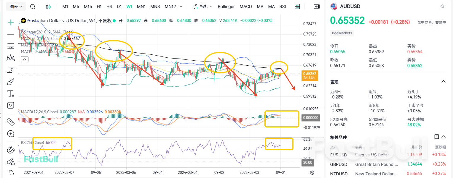The image size is (453, 178).
Task: Switch to the D1 daily timeframe
Action: pos(119,6)
